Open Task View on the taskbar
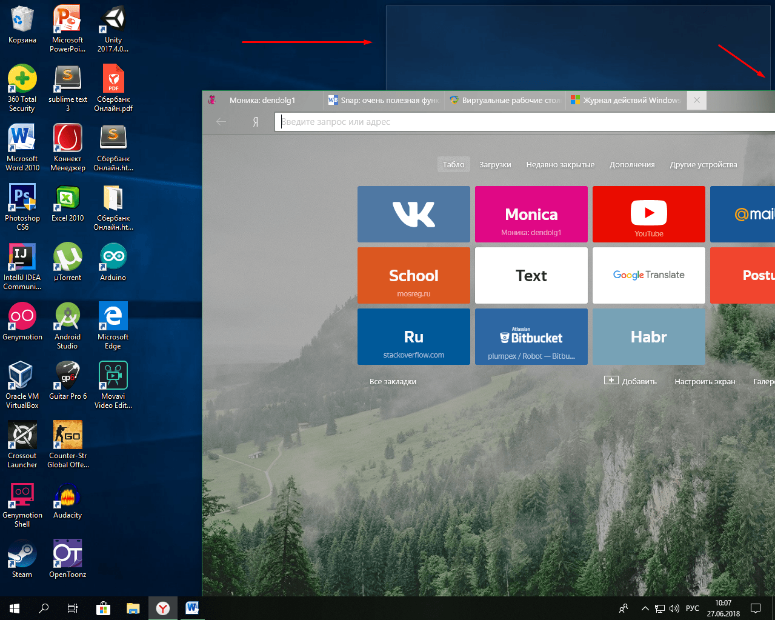 73,608
